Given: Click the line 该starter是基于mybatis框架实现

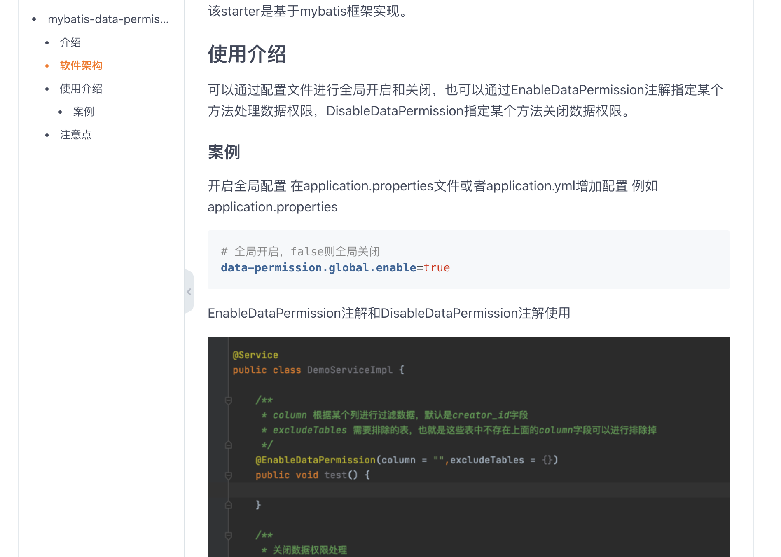Looking at the screenshot, I should click(x=308, y=11).
